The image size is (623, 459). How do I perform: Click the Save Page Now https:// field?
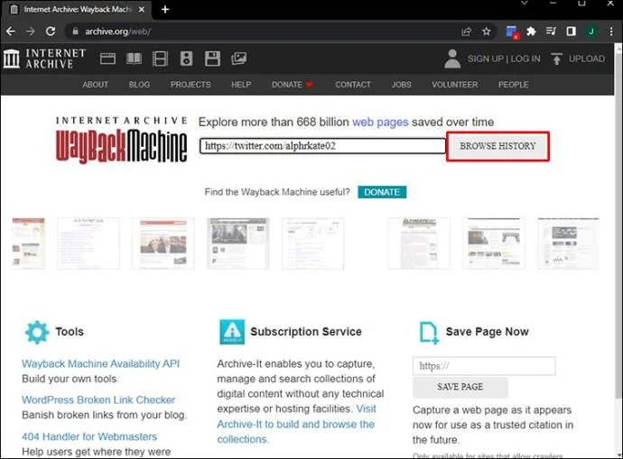coord(484,366)
